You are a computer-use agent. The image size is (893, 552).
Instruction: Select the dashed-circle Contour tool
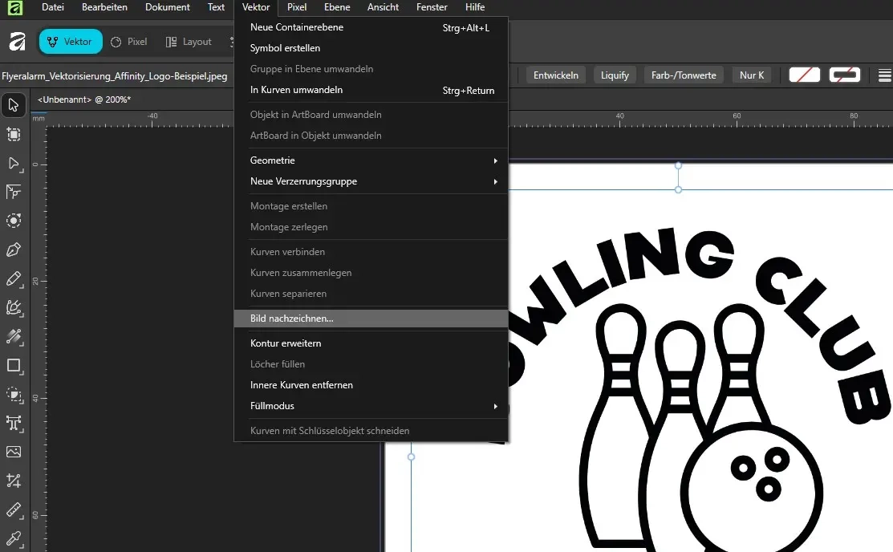click(14, 221)
